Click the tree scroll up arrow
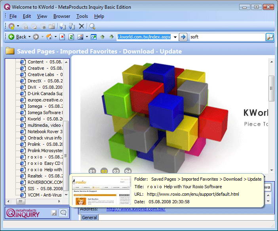 pos(66,62)
